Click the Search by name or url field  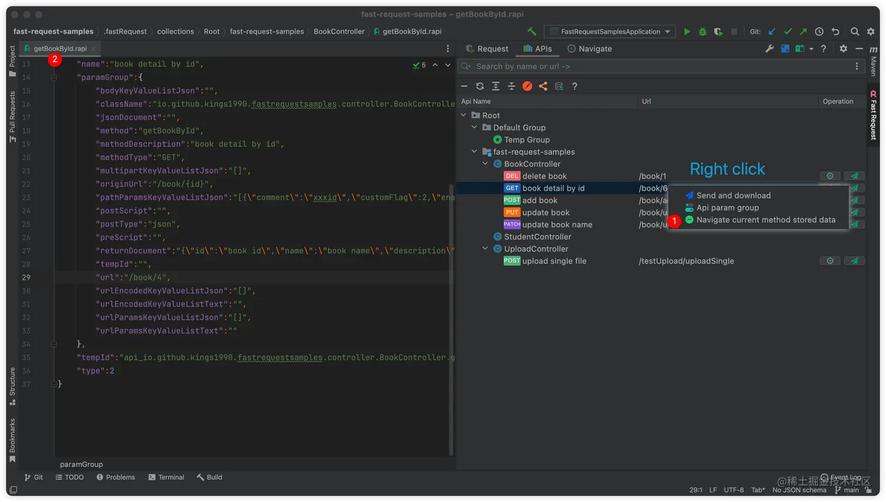(656, 66)
